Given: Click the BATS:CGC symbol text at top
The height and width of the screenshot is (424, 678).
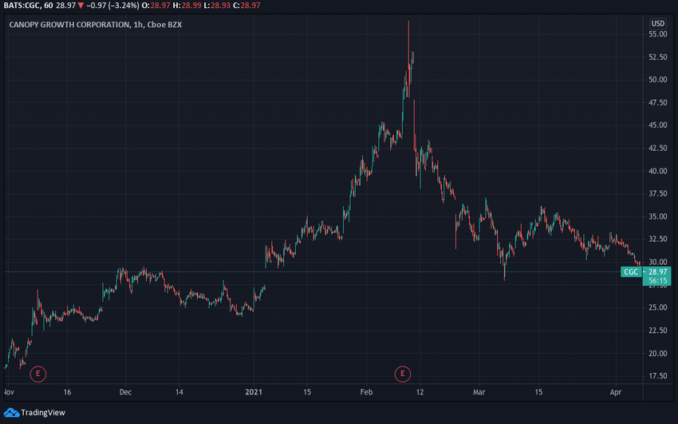Looking at the screenshot, I should click(22, 6).
